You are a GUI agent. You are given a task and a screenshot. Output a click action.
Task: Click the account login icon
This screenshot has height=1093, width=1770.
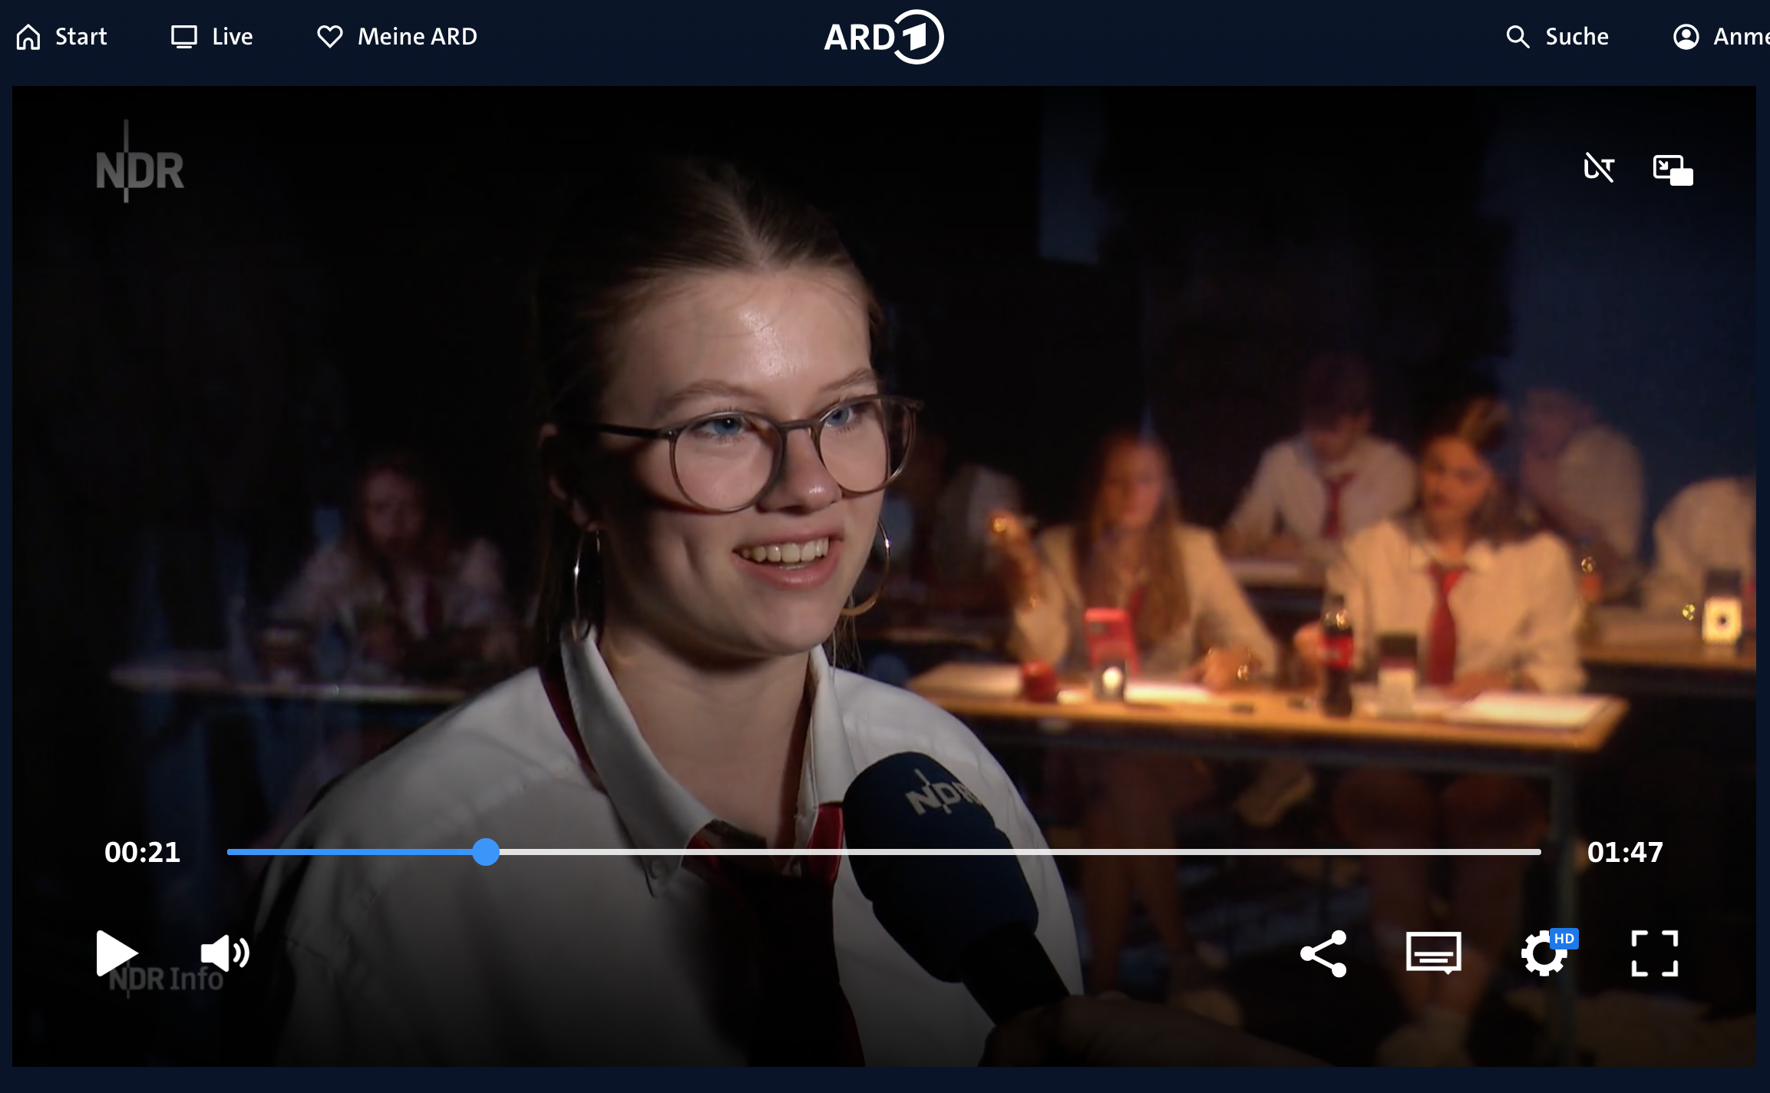tap(1686, 37)
